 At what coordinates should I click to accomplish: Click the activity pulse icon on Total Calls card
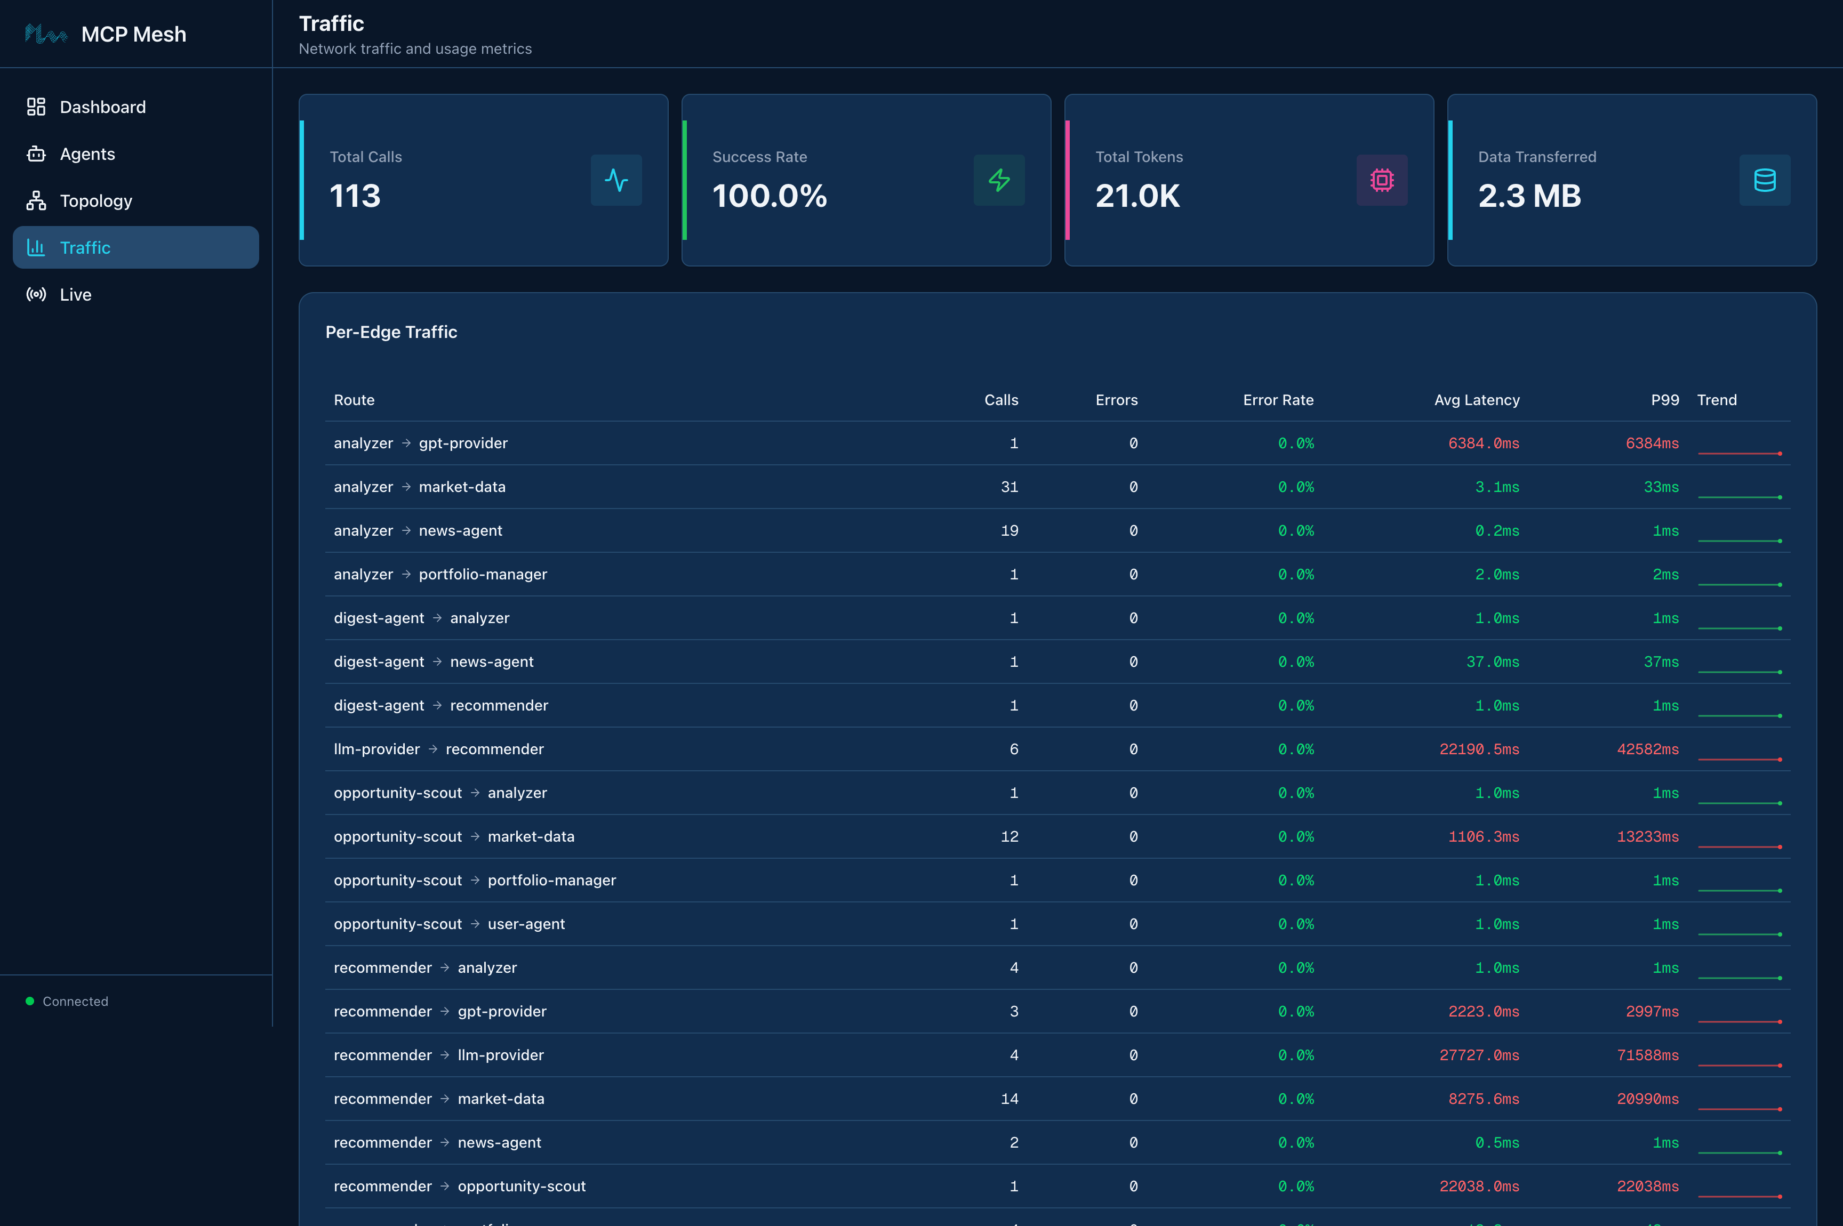pos(616,180)
